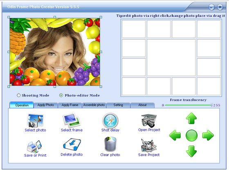Minimize the Odin Frame Photo Creator window
Viewport: 229px width, 172px height.
211,7
